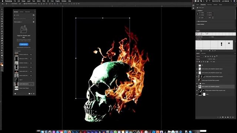Expand the Quick Actions section
The width and height of the screenshot is (237, 133).
(197, 24)
